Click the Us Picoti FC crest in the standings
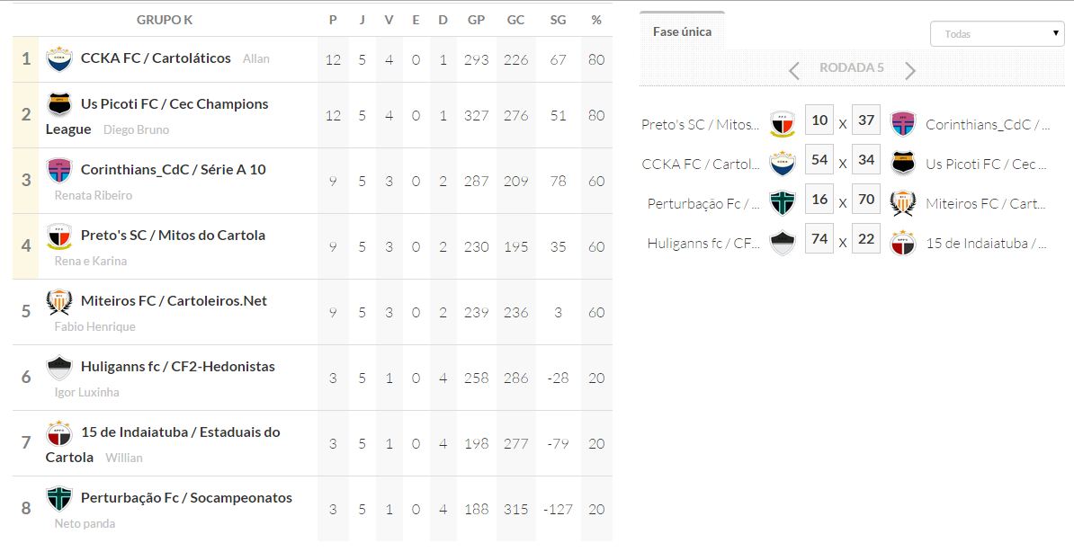The height and width of the screenshot is (552, 1074). (x=59, y=104)
